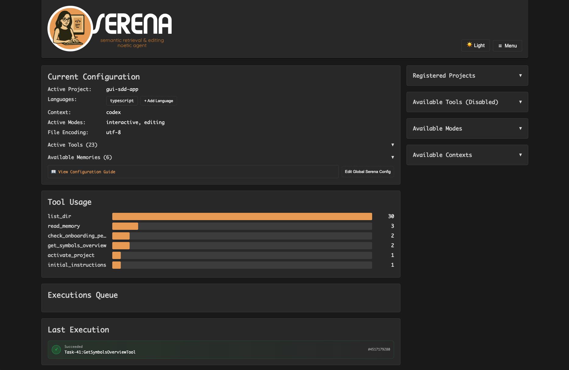Click the Serena logo avatar

pyautogui.click(x=70, y=29)
